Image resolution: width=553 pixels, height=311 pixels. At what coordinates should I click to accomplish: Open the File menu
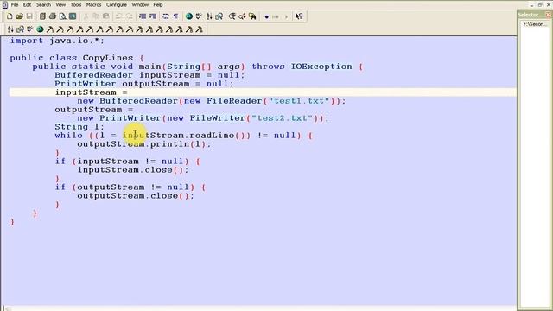pos(15,5)
